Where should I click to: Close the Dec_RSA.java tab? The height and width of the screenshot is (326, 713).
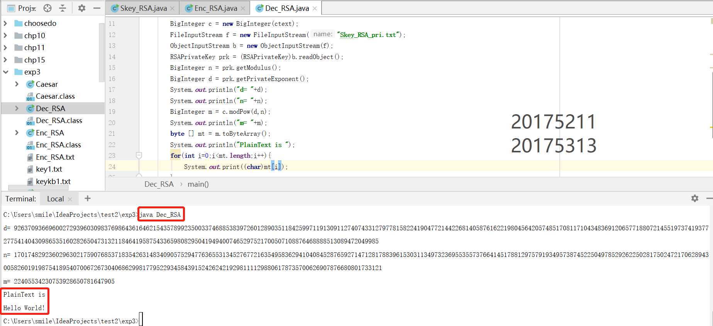tap(315, 8)
